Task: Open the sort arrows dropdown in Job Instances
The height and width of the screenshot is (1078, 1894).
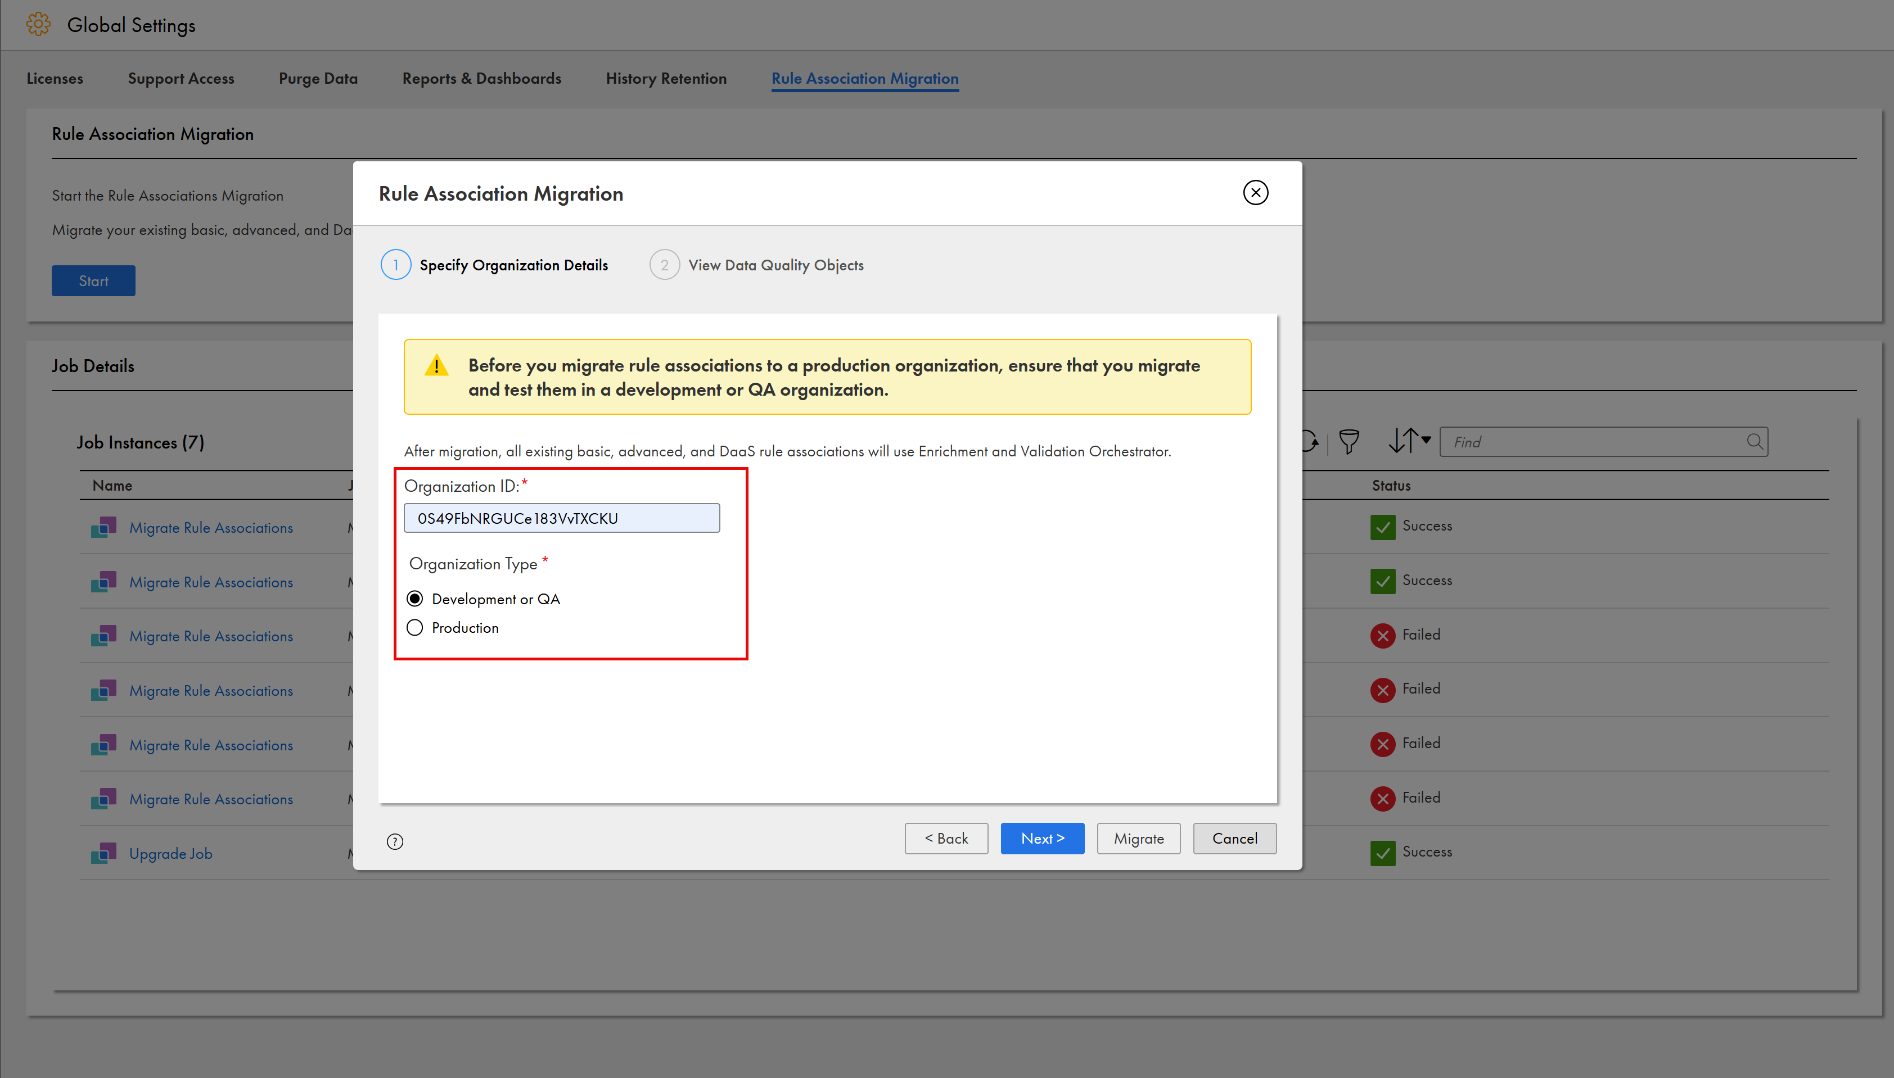Action: coord(1409,441)
